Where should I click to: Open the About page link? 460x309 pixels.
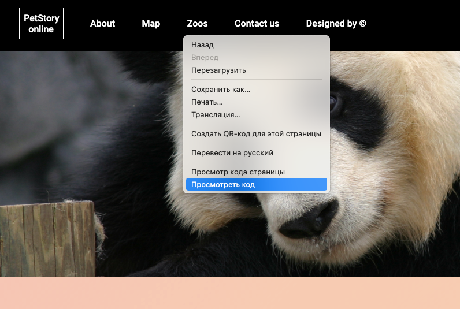coord(102,24)
